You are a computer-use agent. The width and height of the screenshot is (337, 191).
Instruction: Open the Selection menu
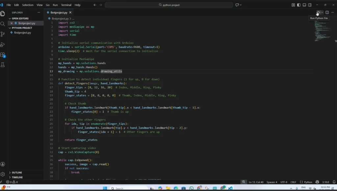(28, 5)
